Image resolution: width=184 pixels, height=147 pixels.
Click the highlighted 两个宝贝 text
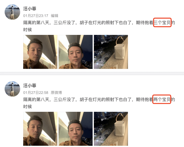162,100
